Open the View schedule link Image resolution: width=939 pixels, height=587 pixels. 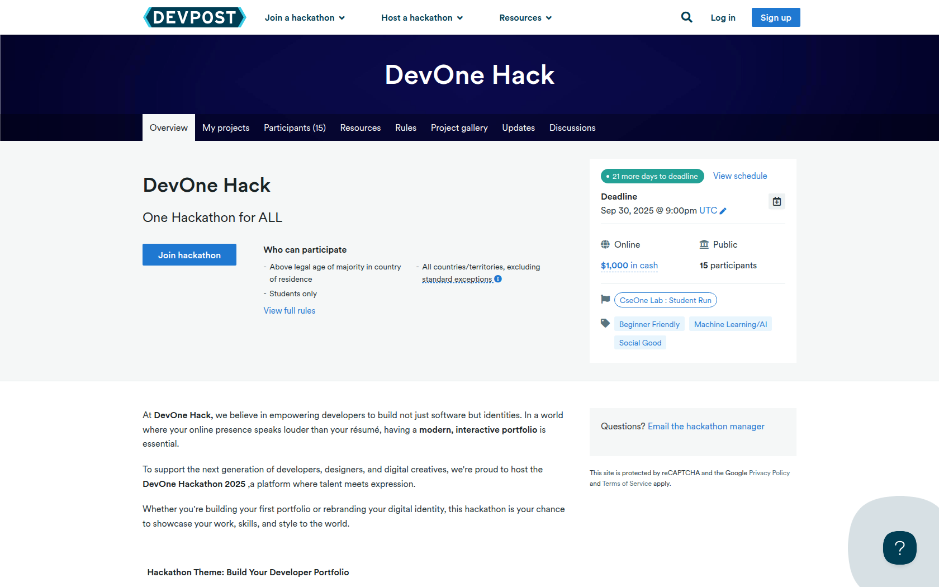(x=739, y=176)
